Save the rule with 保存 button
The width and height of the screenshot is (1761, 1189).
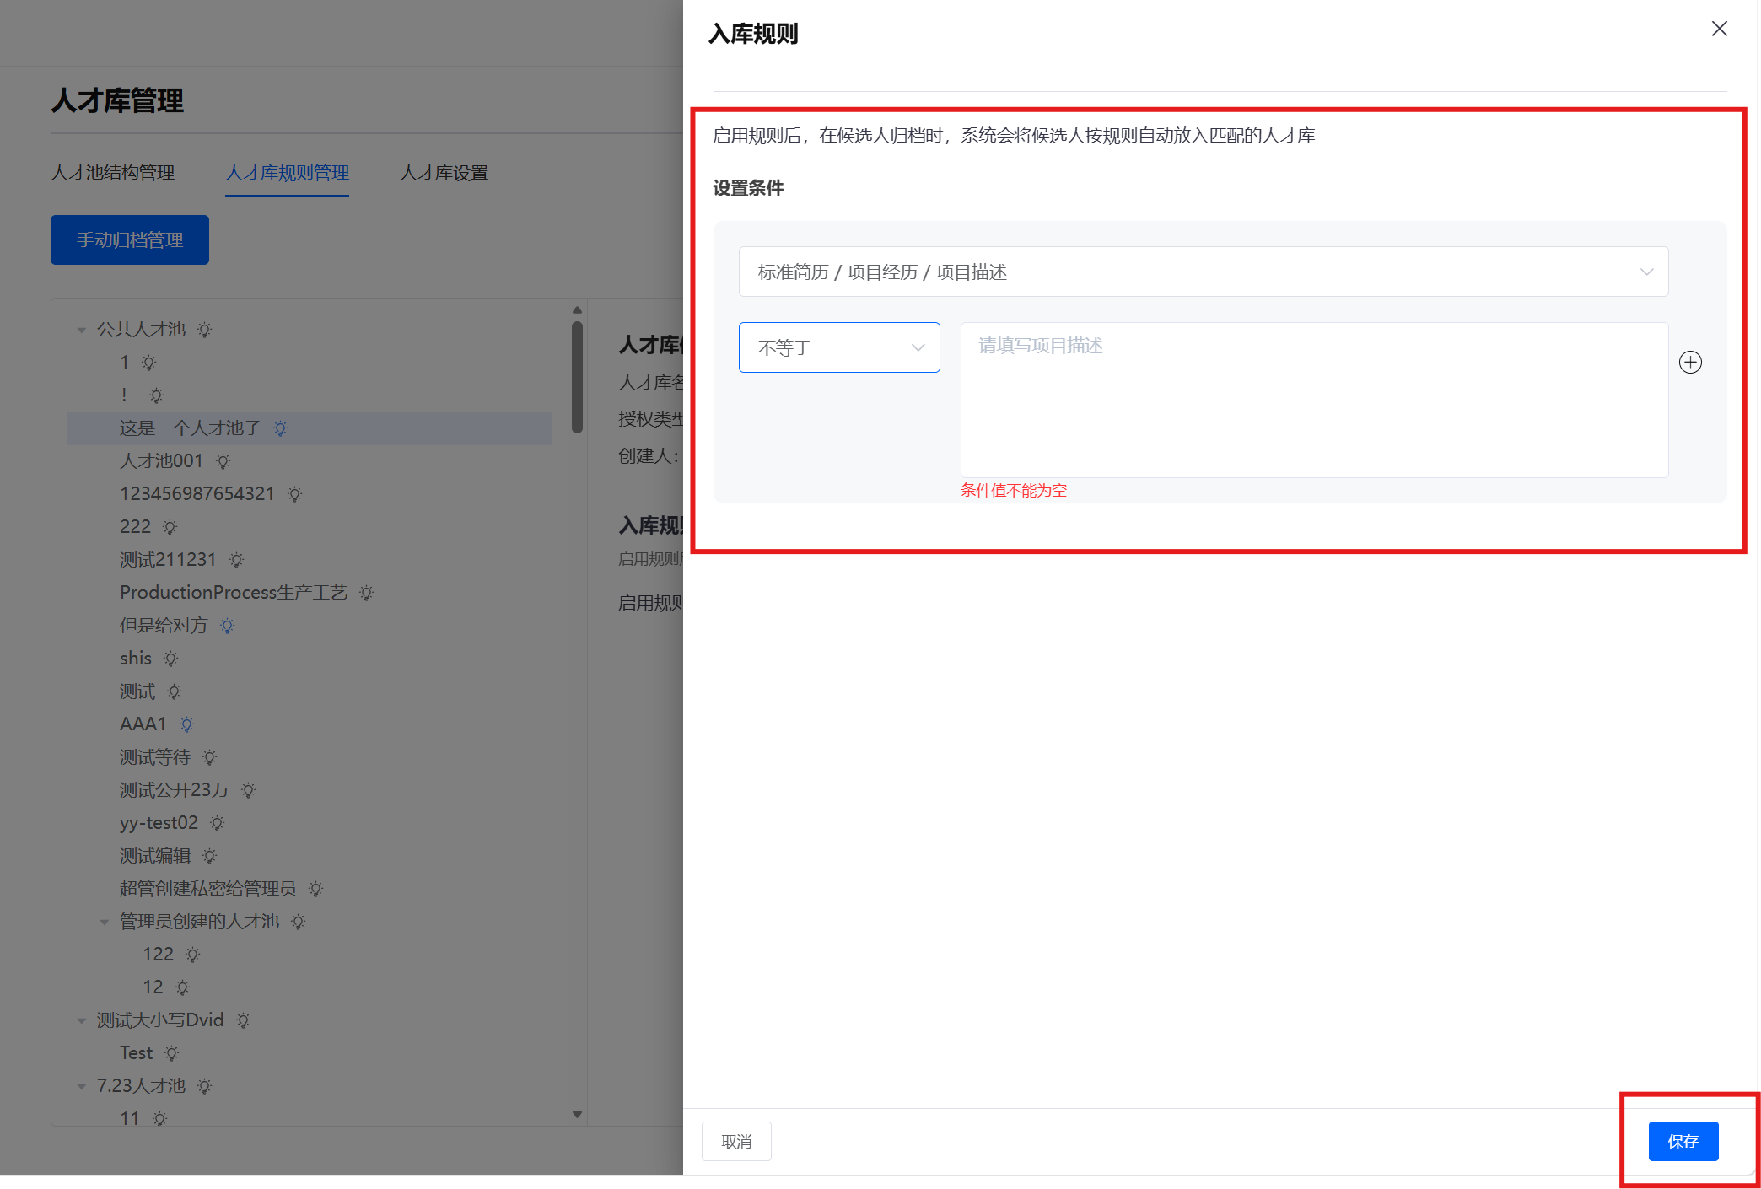tap(1683, 1141)
